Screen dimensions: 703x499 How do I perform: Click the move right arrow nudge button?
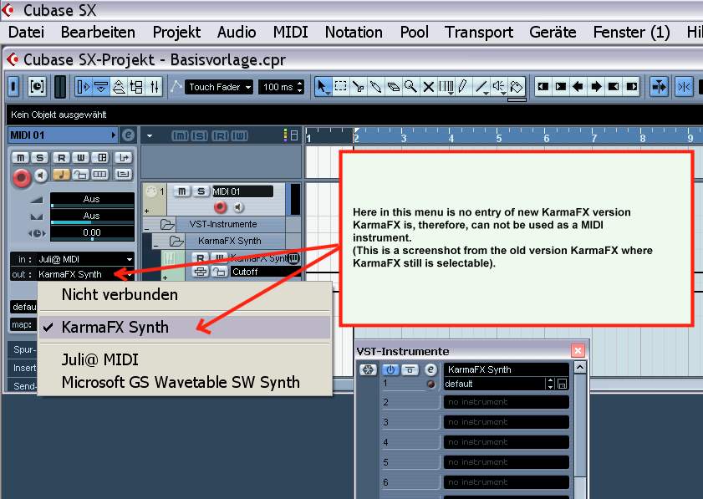pyautogui.click(x=596, y=87)
